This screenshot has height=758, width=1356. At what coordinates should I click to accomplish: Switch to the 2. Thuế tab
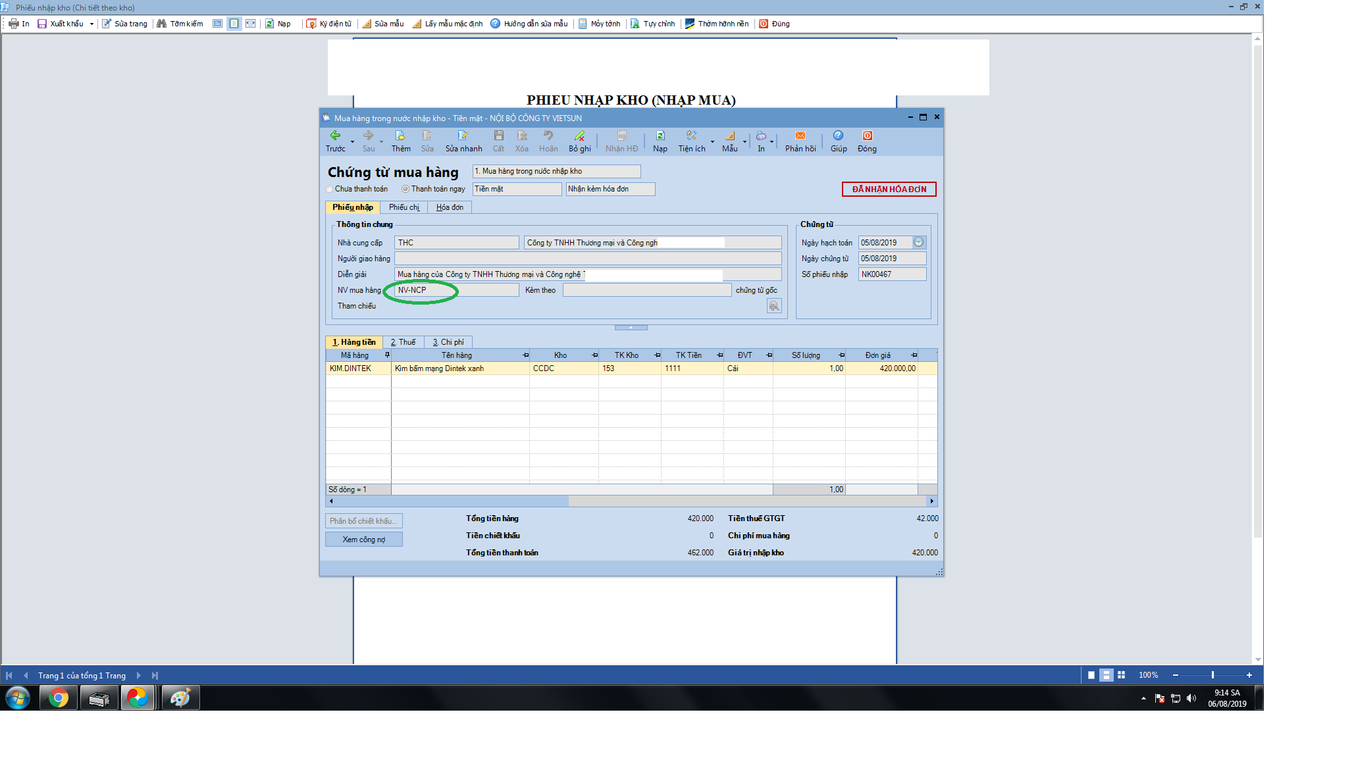coord(403,342)
